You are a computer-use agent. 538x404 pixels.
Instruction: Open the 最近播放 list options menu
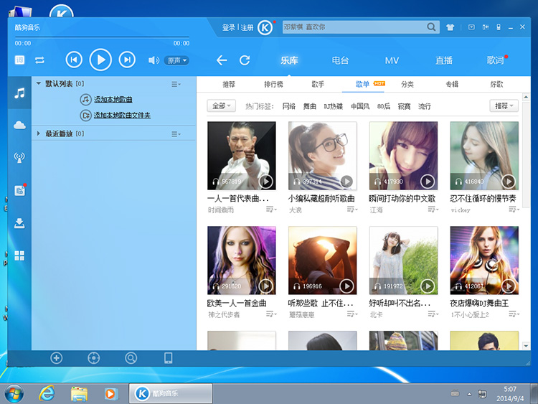tap(176, 134)
